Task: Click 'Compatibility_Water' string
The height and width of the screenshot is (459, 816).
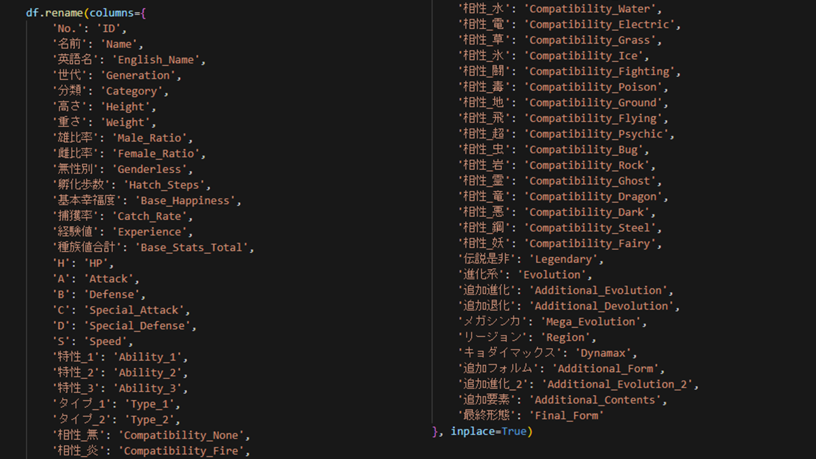Action: coord(590,9)
